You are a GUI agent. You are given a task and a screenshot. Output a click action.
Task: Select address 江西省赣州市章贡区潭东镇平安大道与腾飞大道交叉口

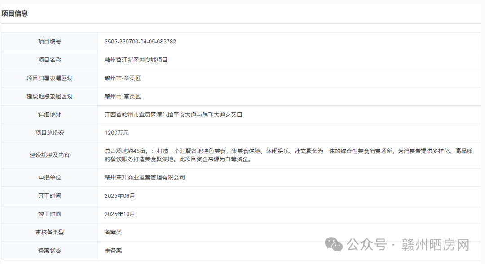click(x=173, y=115)
